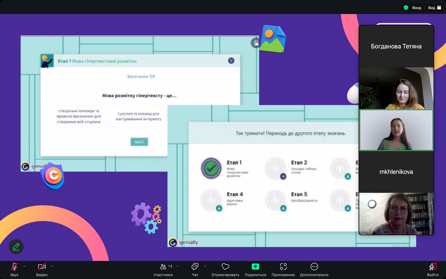Expand arrow next to Участники
Viewport: 446px width, 279px height.
(177, 266)
